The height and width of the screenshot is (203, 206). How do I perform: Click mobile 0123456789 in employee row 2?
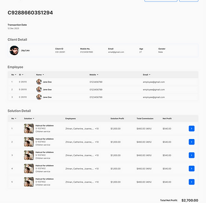[96, 90]
